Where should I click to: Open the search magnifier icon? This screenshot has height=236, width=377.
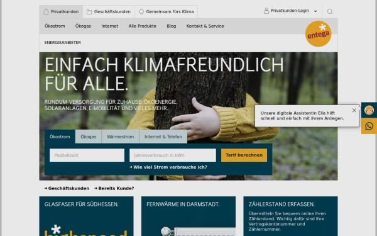[330, 11]
